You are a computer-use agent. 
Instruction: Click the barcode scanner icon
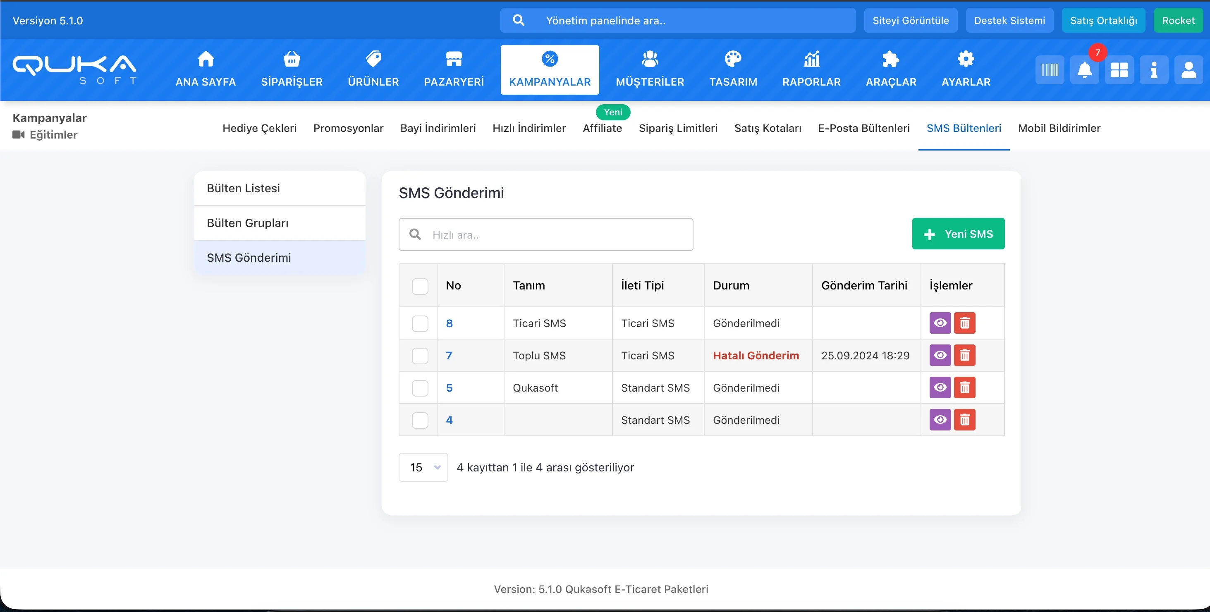(1050, 70)
